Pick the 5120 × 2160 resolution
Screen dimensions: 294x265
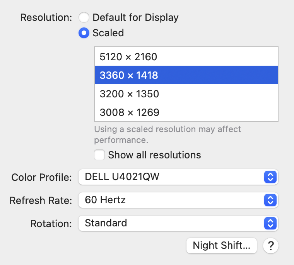[186, 57]
